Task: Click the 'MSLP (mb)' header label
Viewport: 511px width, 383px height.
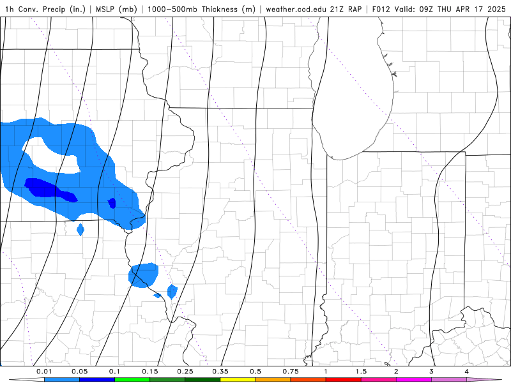Action: pyautogui.click(x=116, y=9)
